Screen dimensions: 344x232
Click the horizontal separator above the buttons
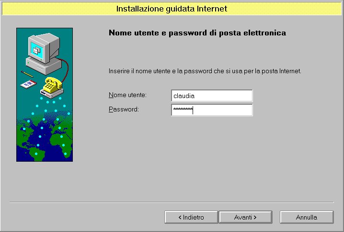pos(172,202)
